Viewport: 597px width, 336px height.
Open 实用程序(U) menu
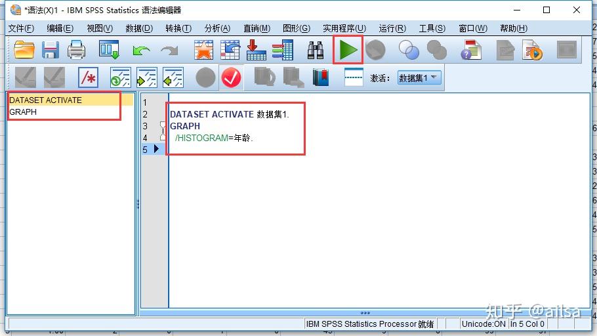click(344, 28)
